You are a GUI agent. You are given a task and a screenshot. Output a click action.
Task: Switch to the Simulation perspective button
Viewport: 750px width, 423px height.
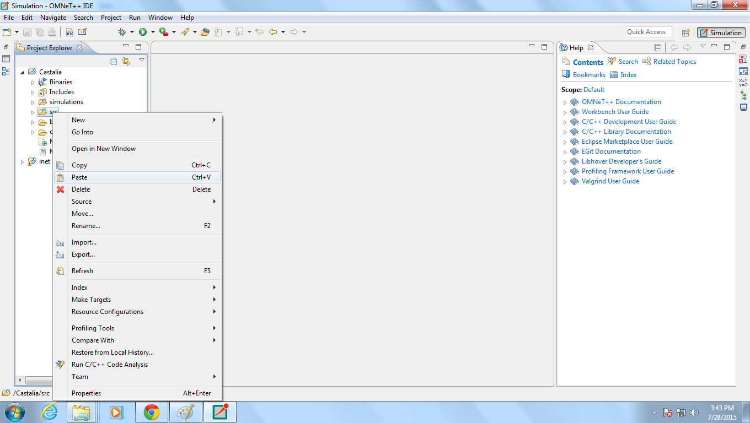721,32
